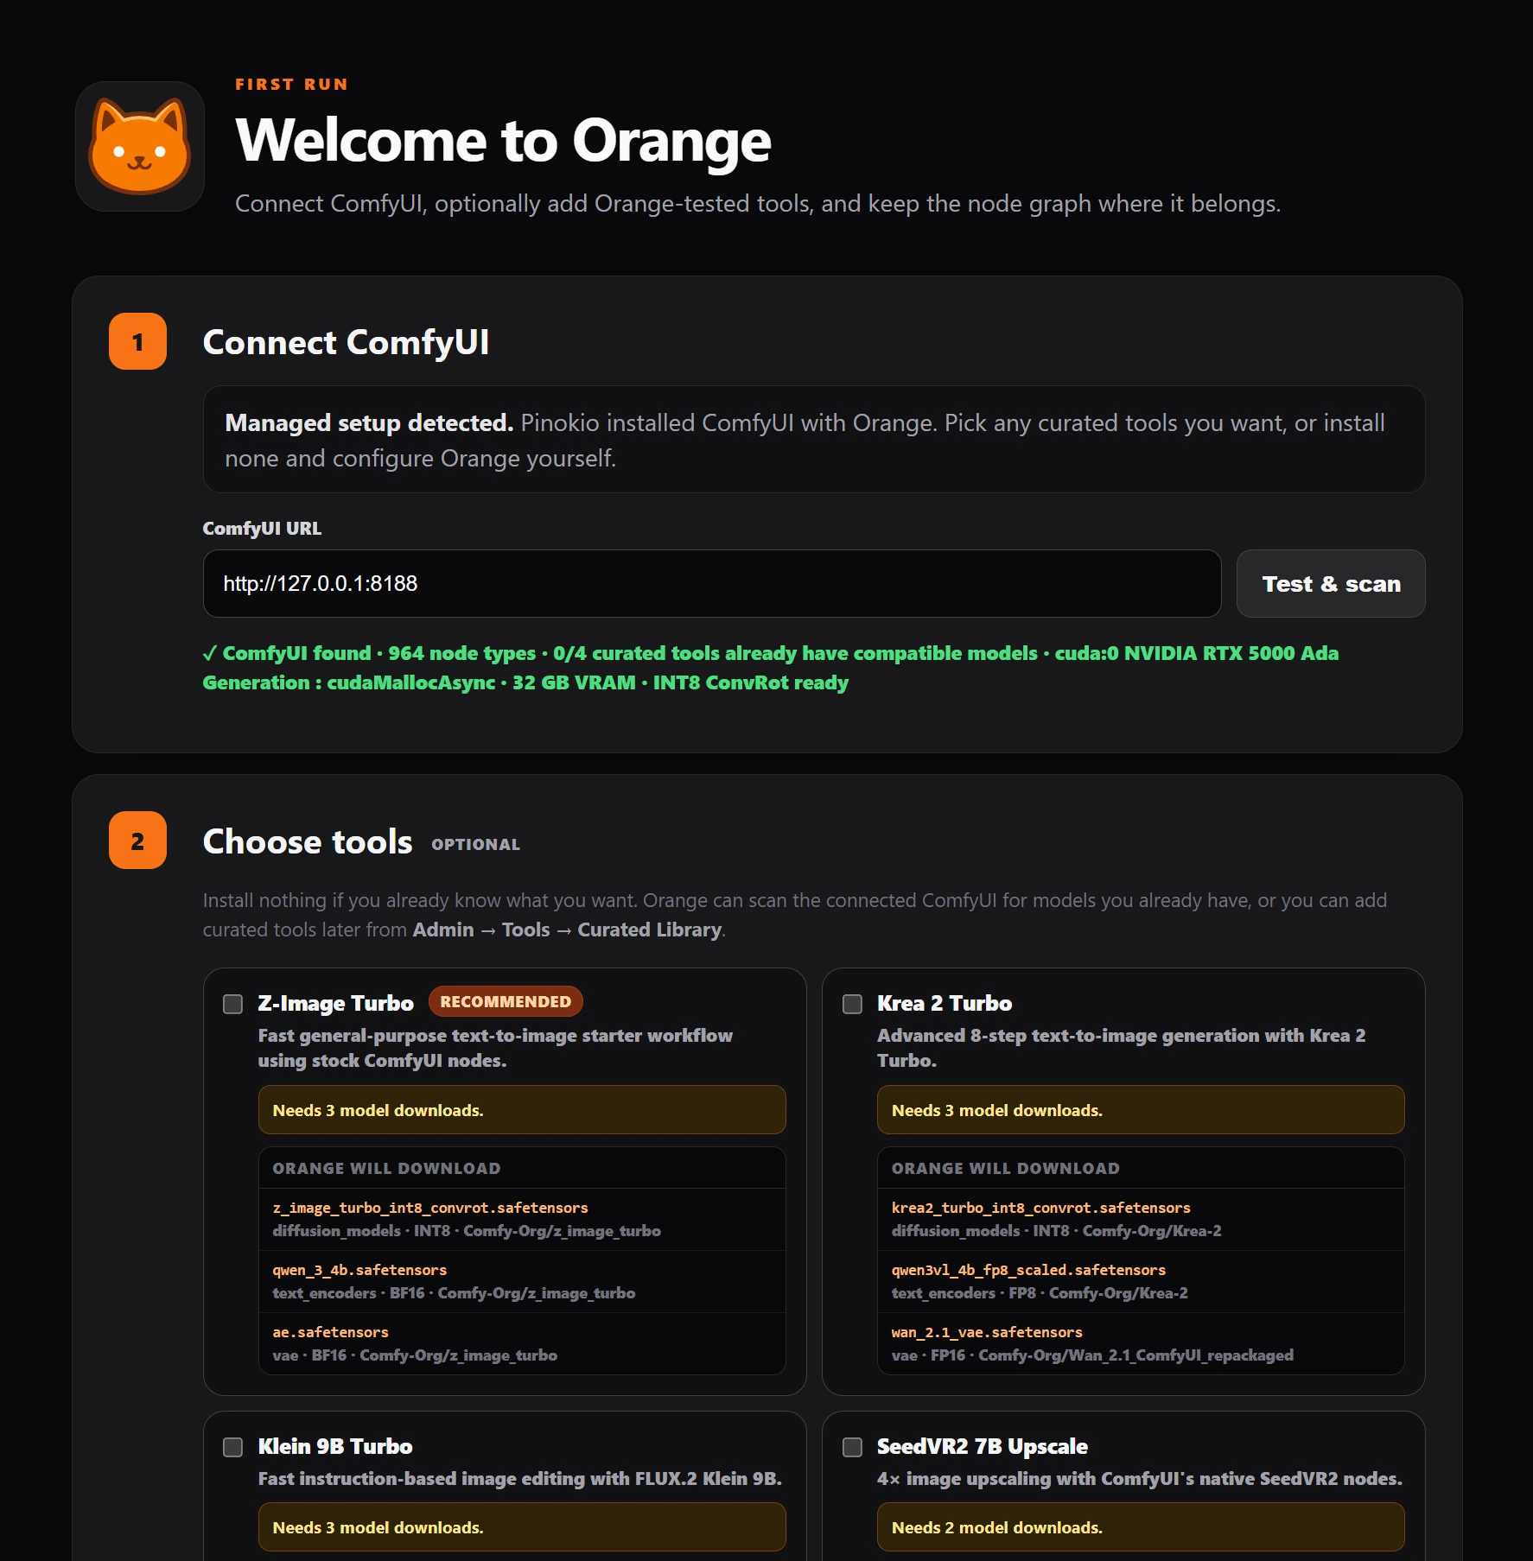Click 'ORANGE WILL DOWNLOAD' header in Z-Image card

tap(386, 1168)
